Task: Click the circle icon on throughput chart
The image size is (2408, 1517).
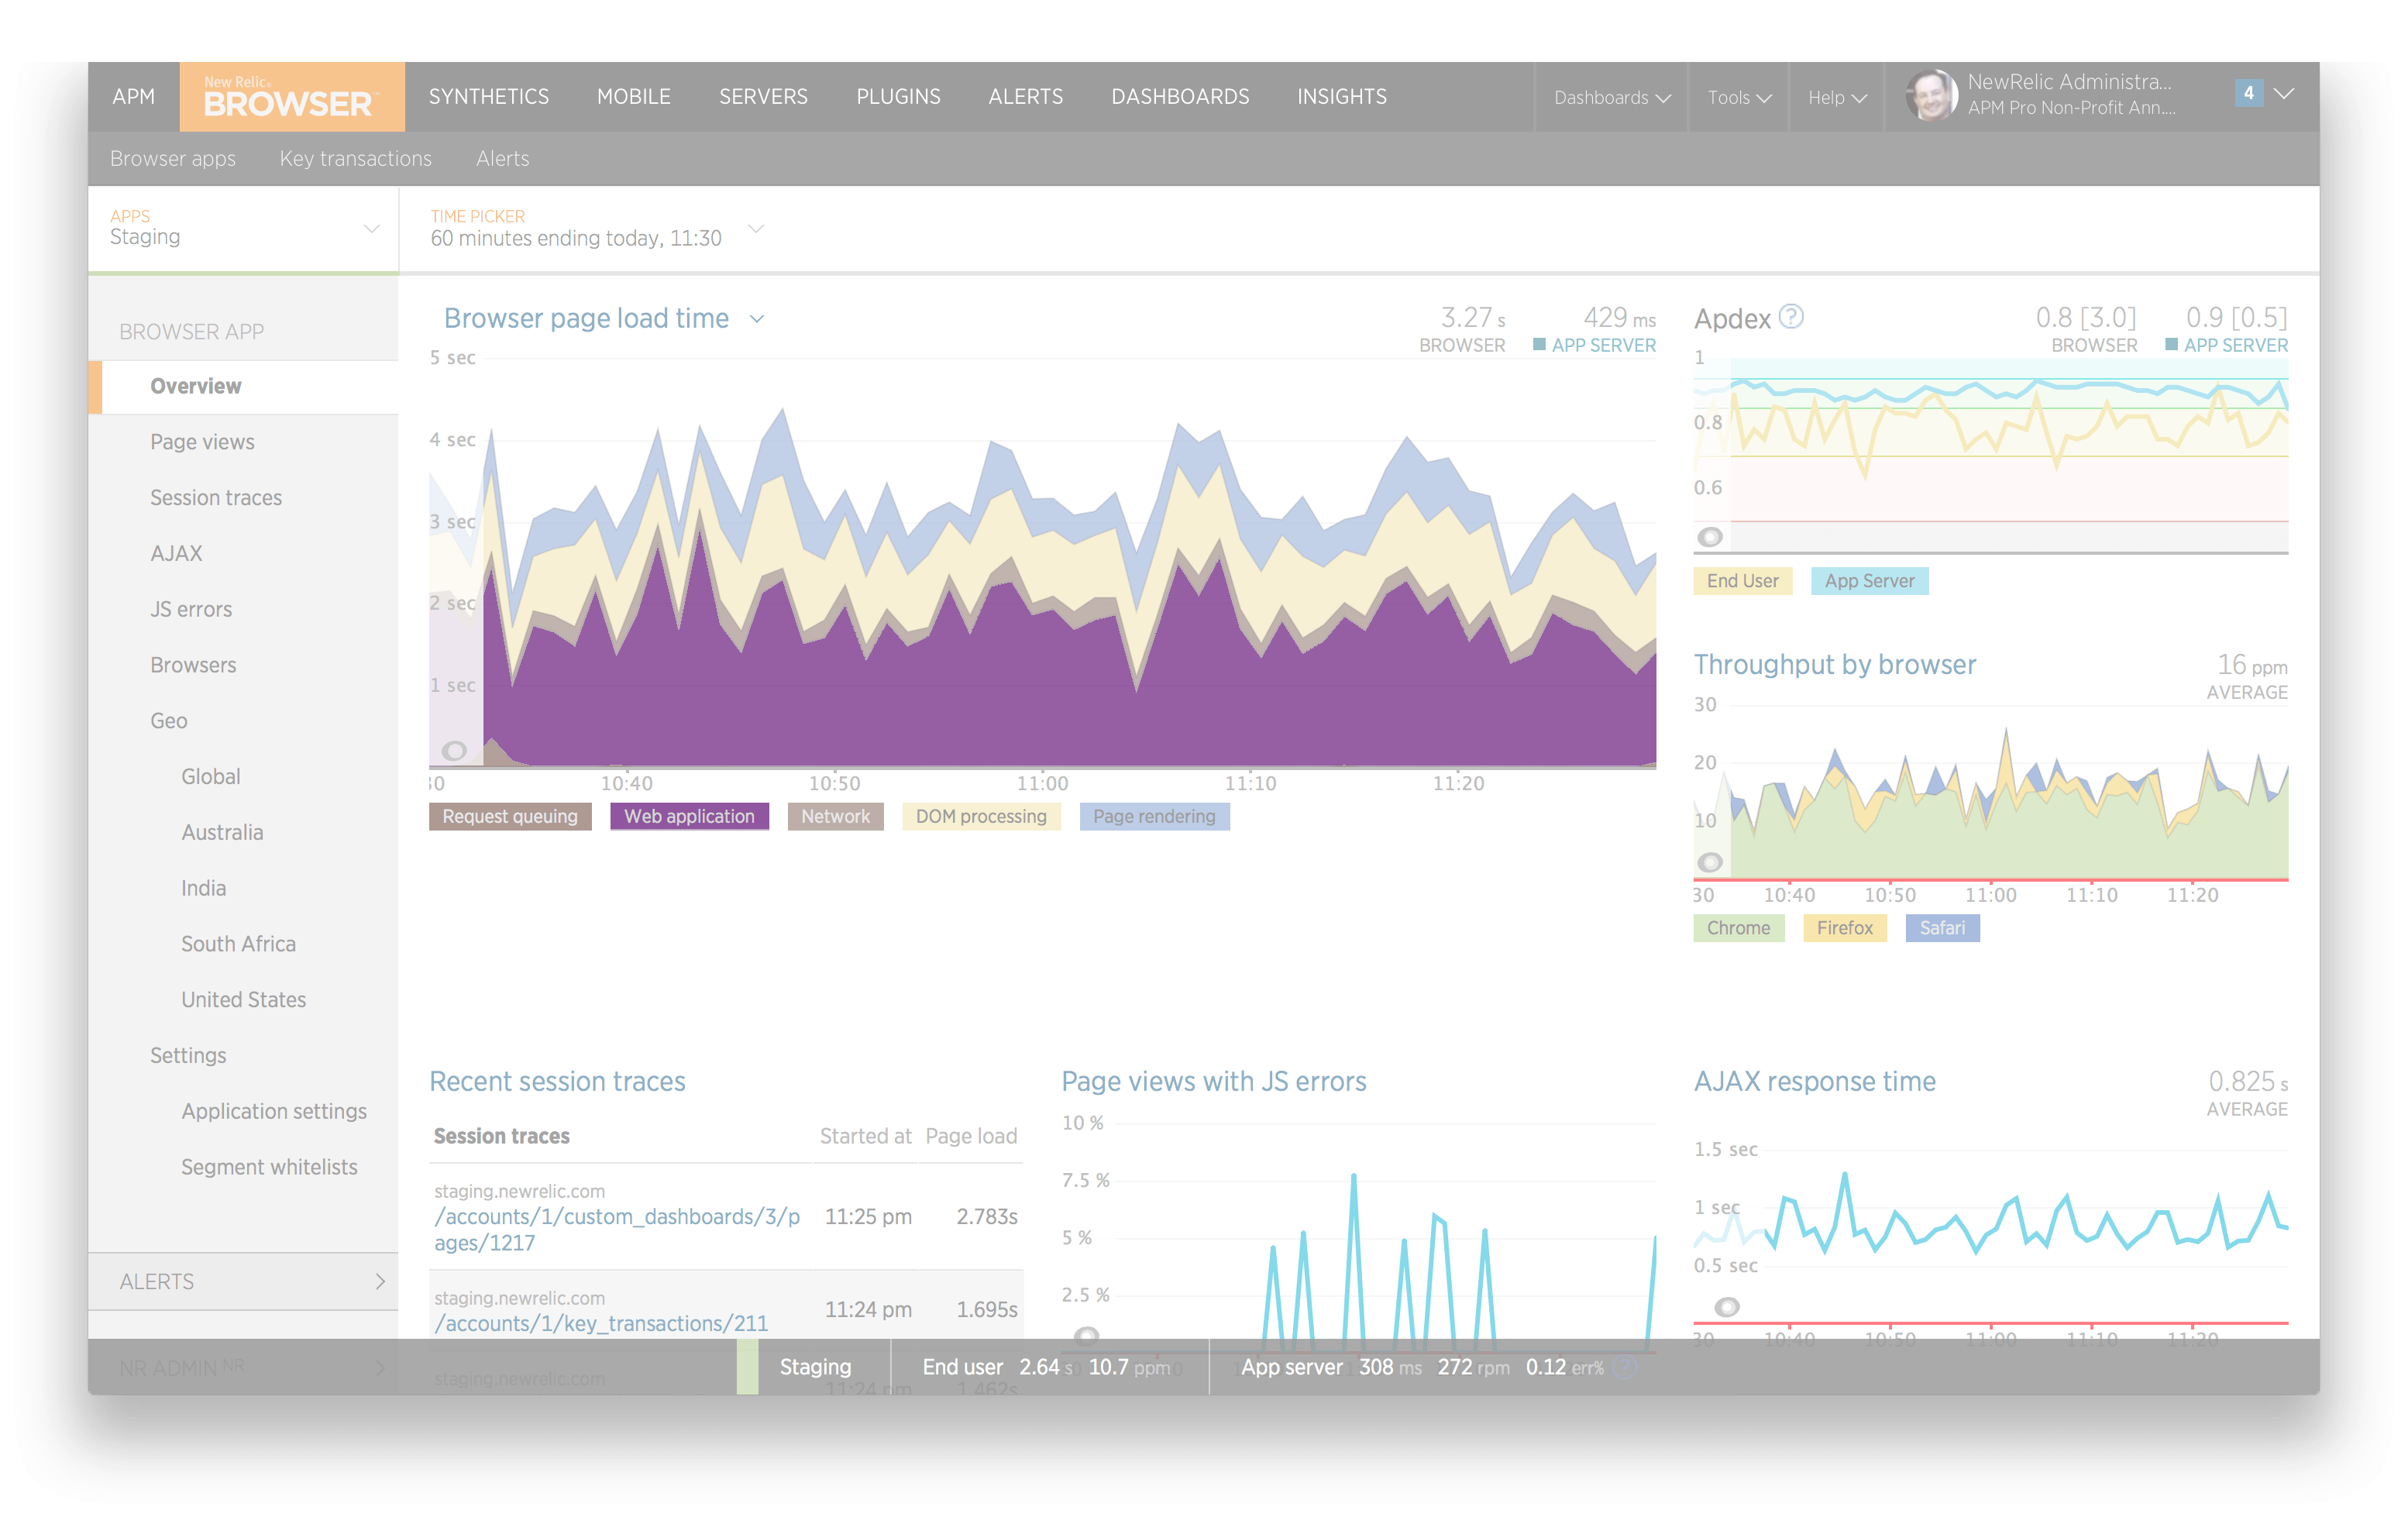Action: 1710,862
